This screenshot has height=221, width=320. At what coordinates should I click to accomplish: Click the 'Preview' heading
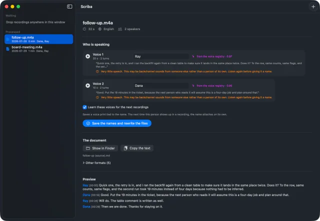(x=89, y=179)
